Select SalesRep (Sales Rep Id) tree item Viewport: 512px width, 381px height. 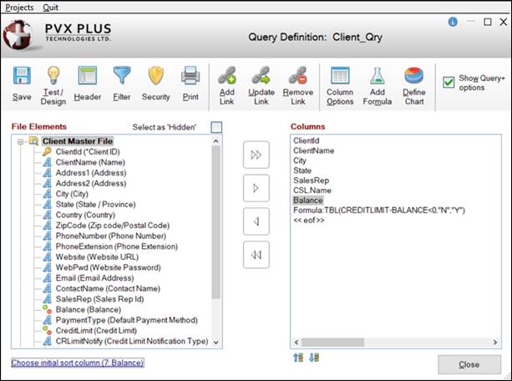click(x=99, y=299)
